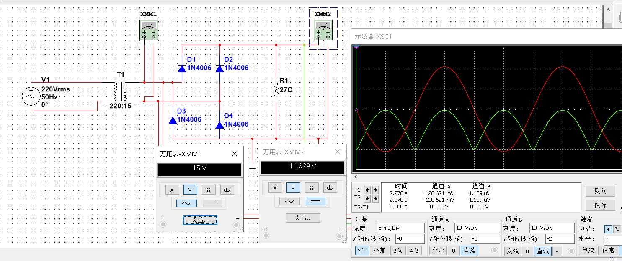
Task: Click the Channel A Y 轴位移 field
Action: pos(485,239)
